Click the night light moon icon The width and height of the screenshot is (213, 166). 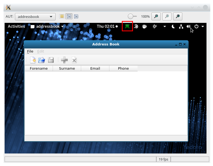pyautogui.click(x=173, y=26)
